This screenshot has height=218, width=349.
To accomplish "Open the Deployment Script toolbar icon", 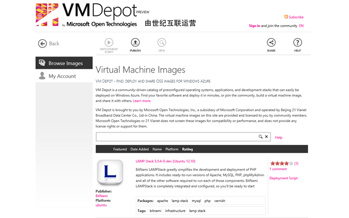I will click(109, 43).
